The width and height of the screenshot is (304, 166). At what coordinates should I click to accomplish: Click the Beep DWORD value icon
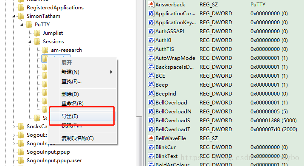pos(151,84)
